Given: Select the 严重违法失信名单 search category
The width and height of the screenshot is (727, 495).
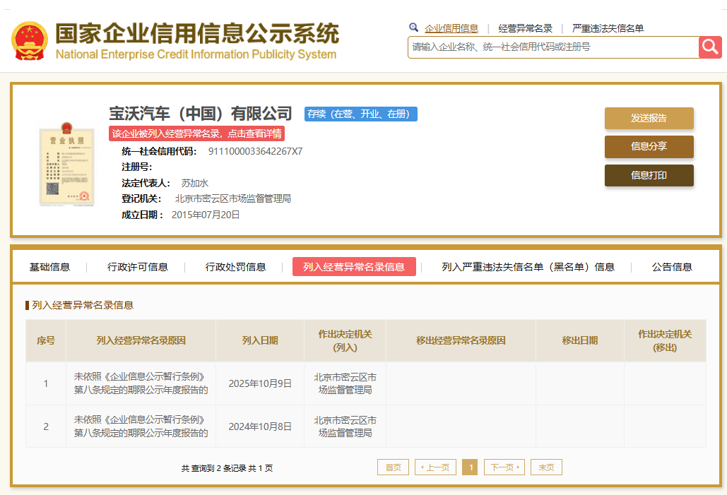Looking at the screenshot, I should [608, 28].
